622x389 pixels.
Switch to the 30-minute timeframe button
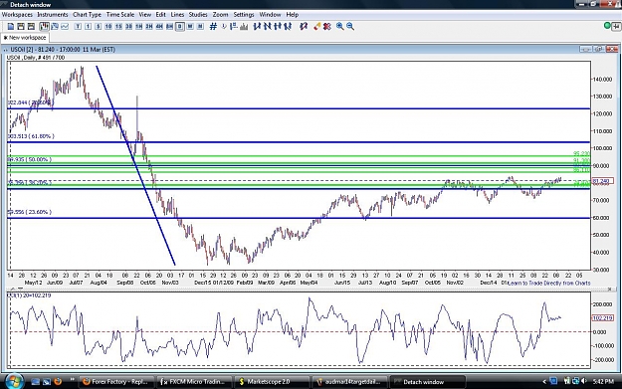point(128,27)
